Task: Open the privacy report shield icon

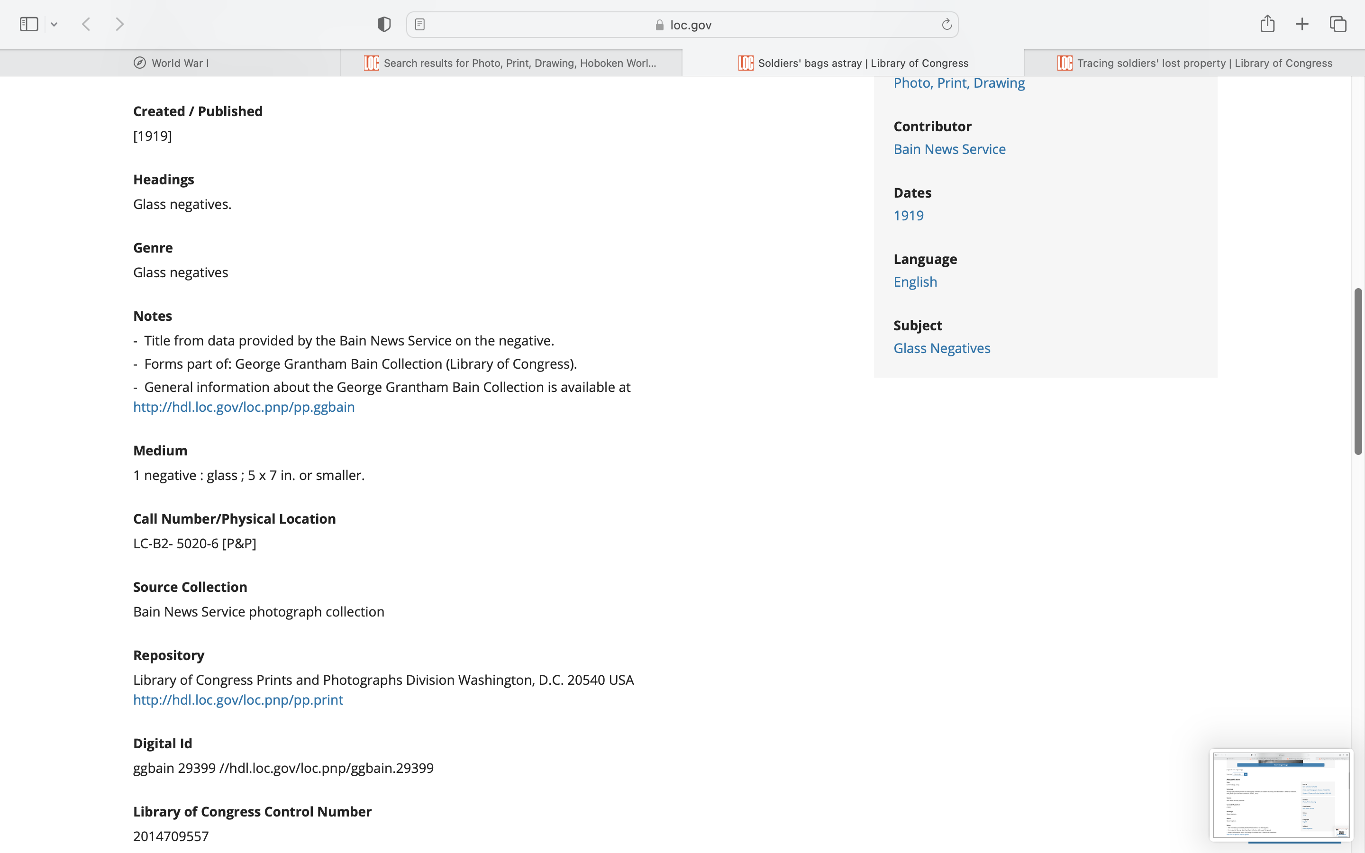Action: 384,24
